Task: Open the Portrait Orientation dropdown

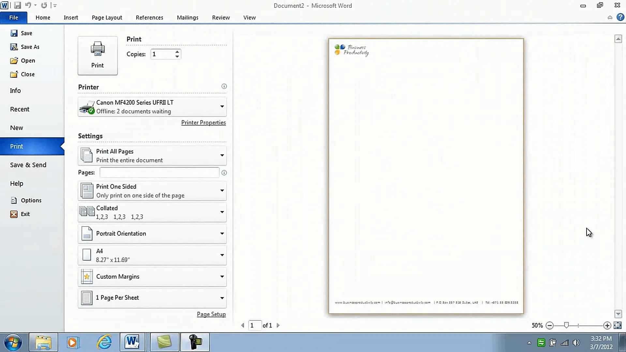Action: point(222,234)
